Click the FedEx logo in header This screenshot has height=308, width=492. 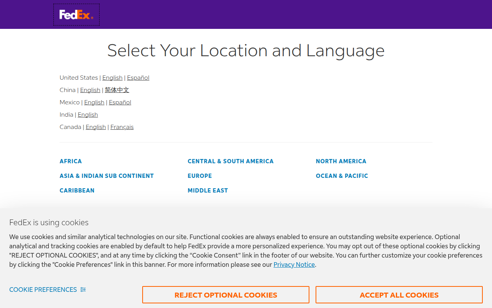pyautogui.click(x=76, y=15)
